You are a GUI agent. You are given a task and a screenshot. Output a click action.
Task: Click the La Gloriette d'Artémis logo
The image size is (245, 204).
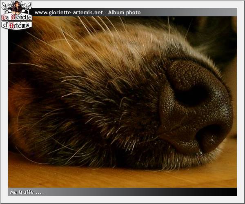pyautogui.click(x=16, y=16)
